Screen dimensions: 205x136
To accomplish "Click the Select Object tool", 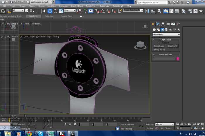I will point(27,11).
